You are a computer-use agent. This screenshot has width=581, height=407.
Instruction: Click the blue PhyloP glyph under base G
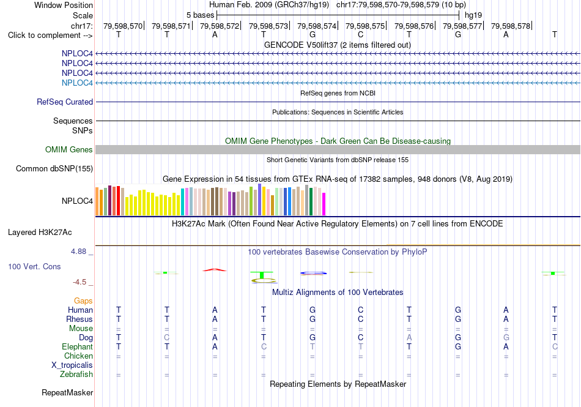tap(314, 273)
